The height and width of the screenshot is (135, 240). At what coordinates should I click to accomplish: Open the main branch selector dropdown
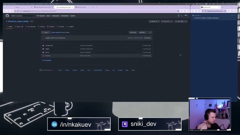tap(46, 33)
